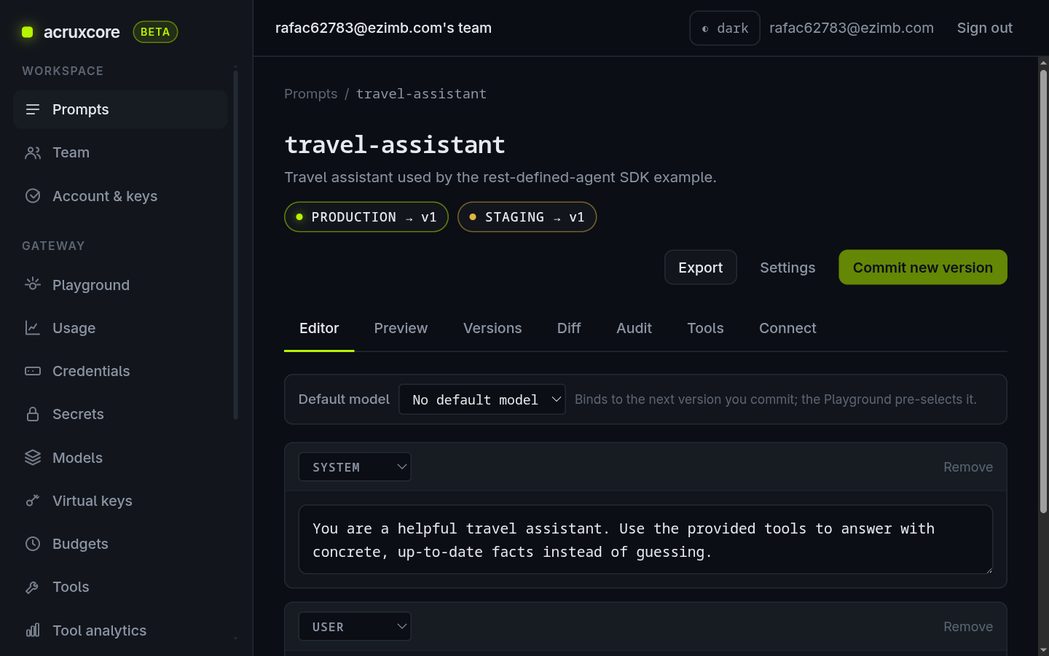Click the account email rafac62783@ezimb.com in header
Viewport: 1049px width, 656px height.
[x=852, y=28]
